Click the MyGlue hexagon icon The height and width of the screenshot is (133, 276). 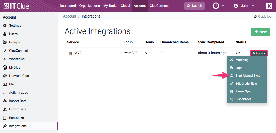click(5, 67)
